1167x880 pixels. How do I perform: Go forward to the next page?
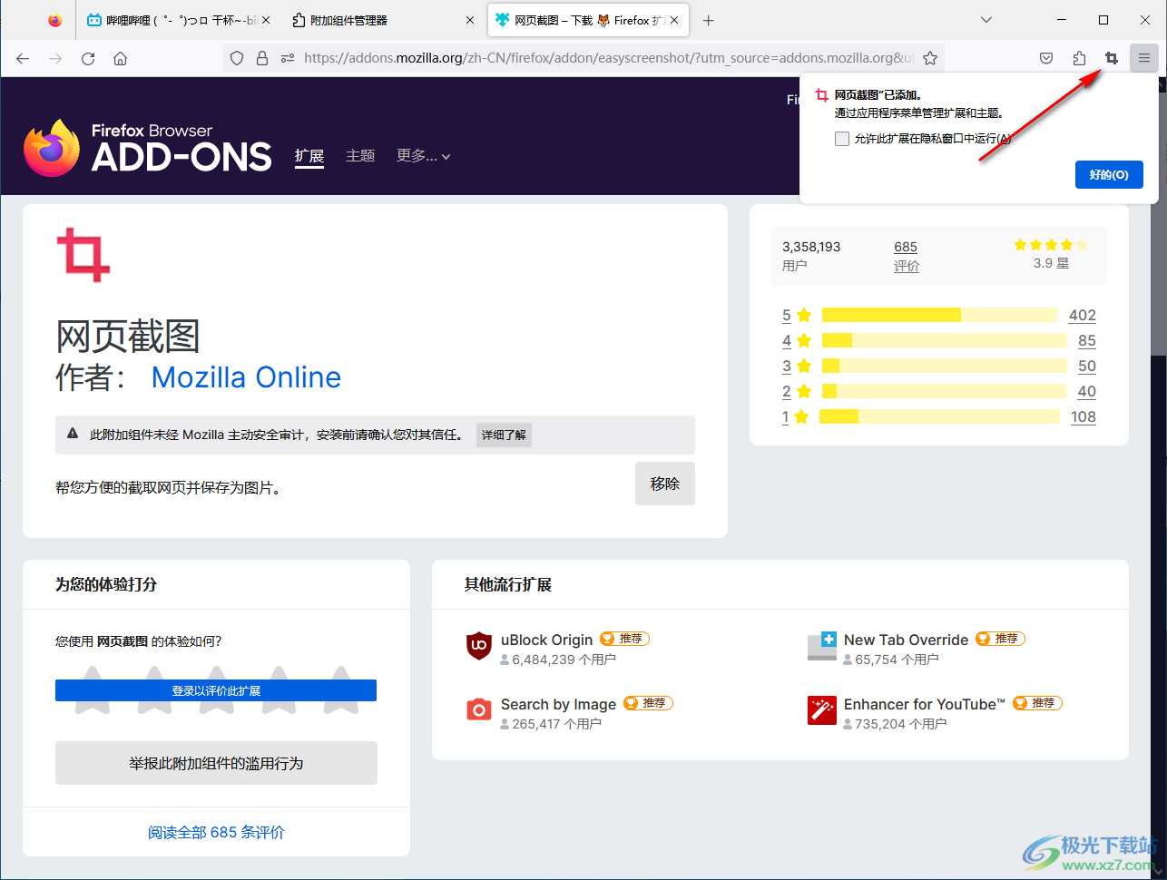(55, 58)
